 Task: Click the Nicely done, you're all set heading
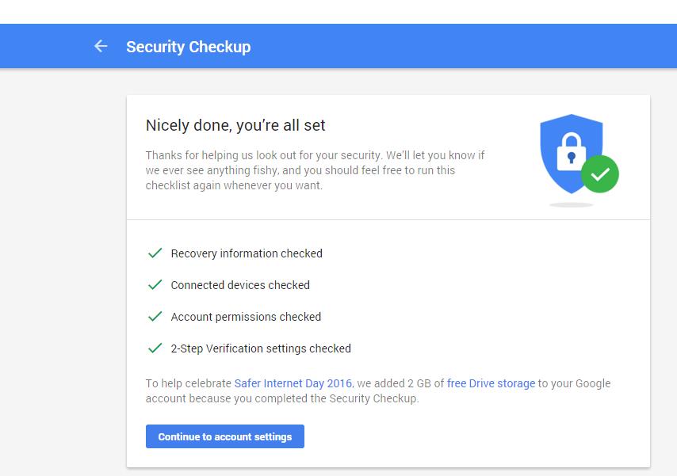tap(235, 125)
